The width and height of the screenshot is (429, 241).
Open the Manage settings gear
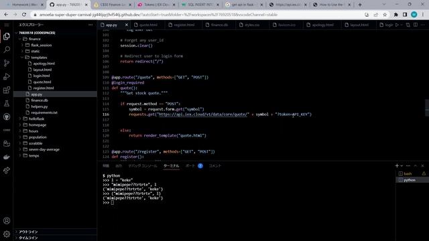[x=7, y=234]
